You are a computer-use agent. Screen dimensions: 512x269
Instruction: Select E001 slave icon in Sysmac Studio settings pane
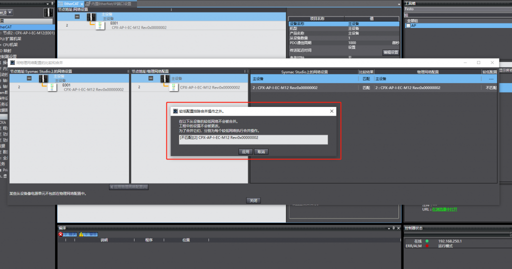pyautogui.click(x=52, y=87)
